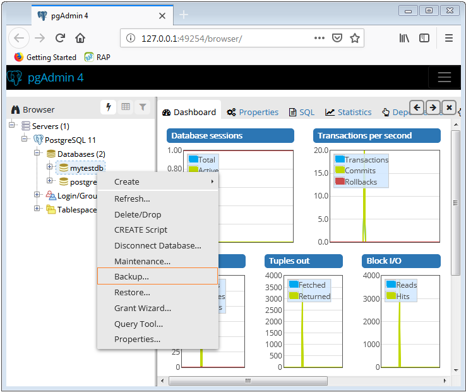Click the Transactions per second chart header

tap(376, 136)
